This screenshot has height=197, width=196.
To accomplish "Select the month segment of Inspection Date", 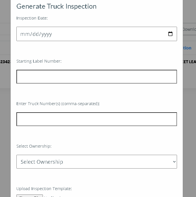I will [25, 34].
